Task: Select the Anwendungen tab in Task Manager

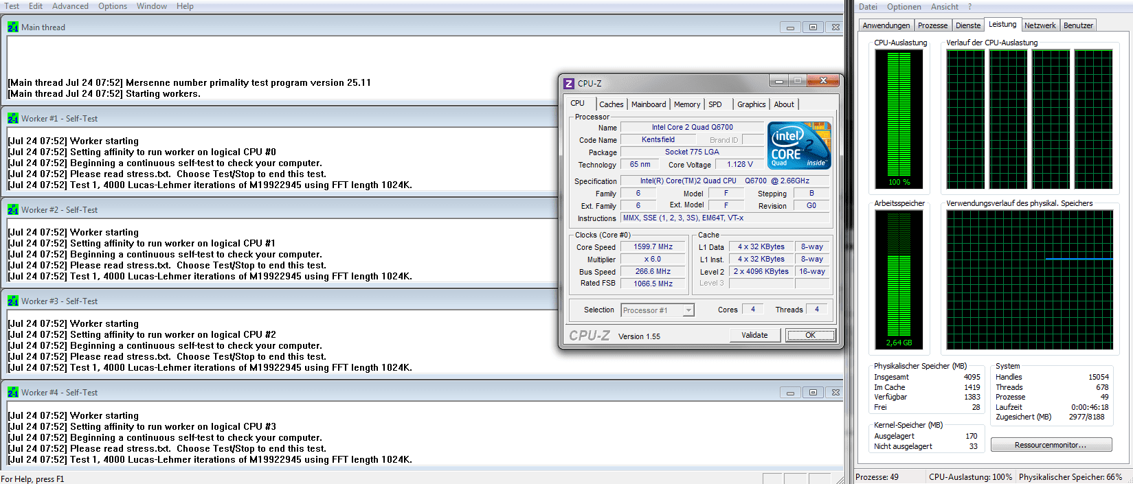Action: [x=886, y=25]
